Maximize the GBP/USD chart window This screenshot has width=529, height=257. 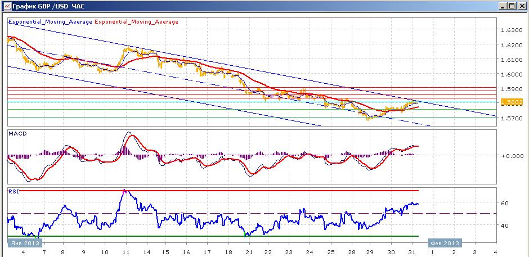coord(512,6)
